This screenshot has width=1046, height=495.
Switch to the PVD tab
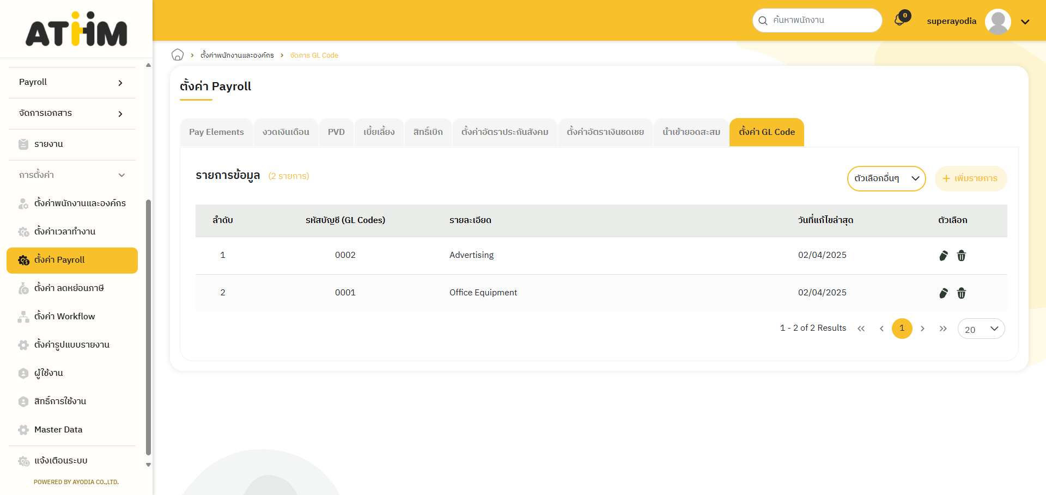point(336,132)
